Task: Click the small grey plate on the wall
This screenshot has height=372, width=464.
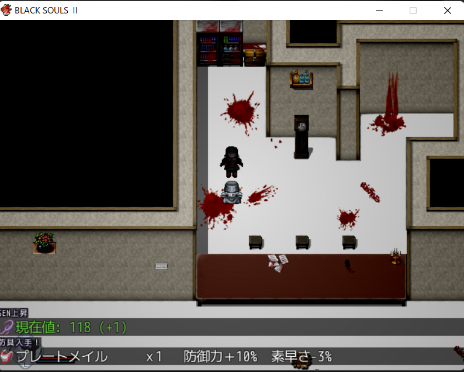Action: (x=161, y=266)
